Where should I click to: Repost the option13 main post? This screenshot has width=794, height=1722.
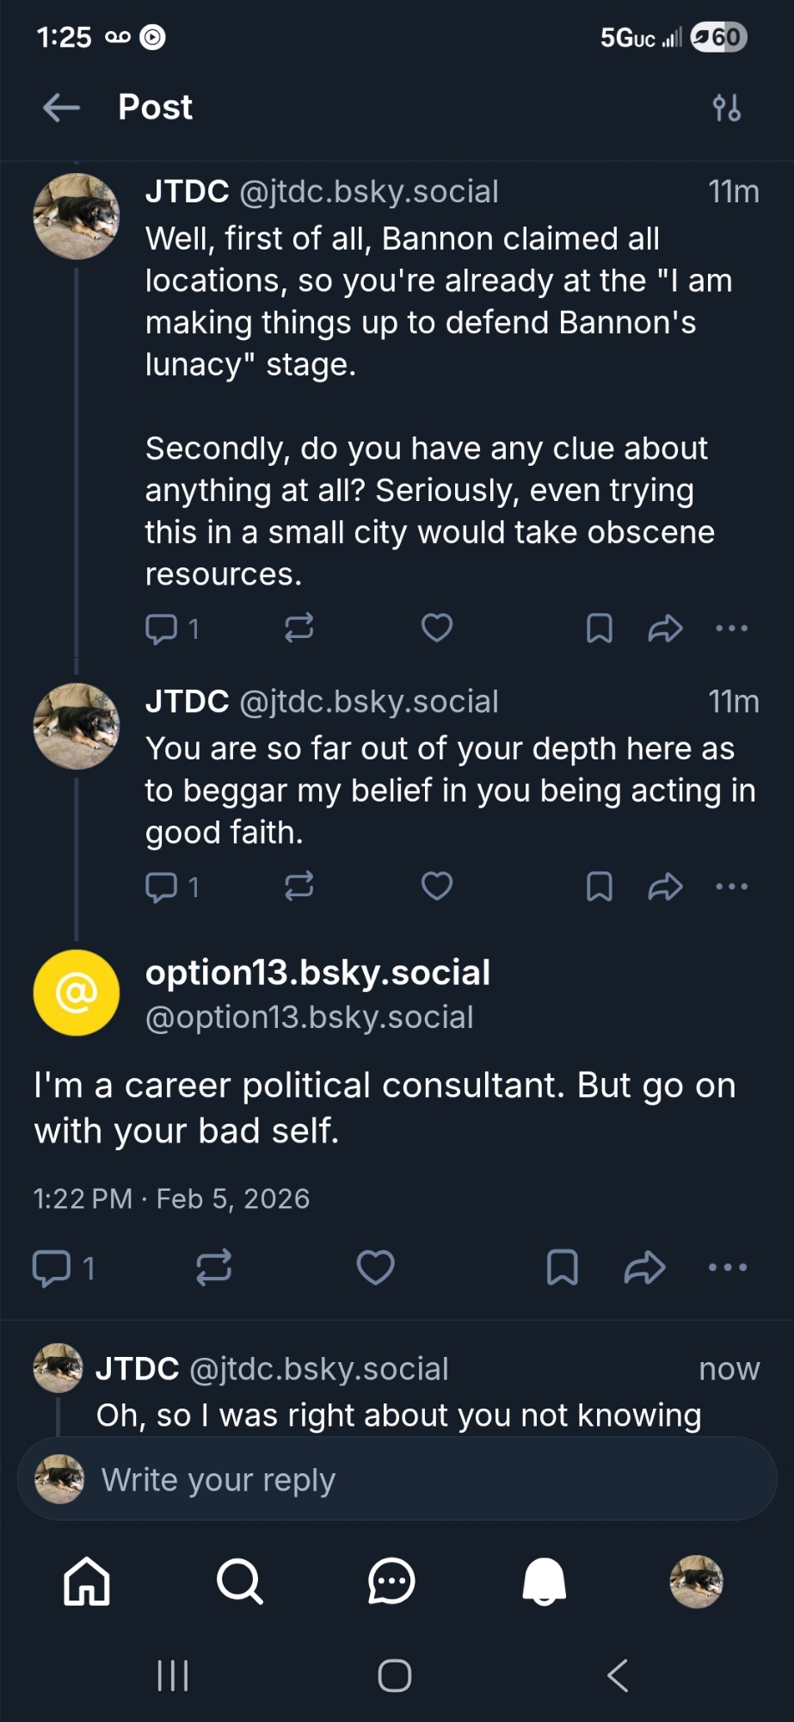[x=213, y=1267]
